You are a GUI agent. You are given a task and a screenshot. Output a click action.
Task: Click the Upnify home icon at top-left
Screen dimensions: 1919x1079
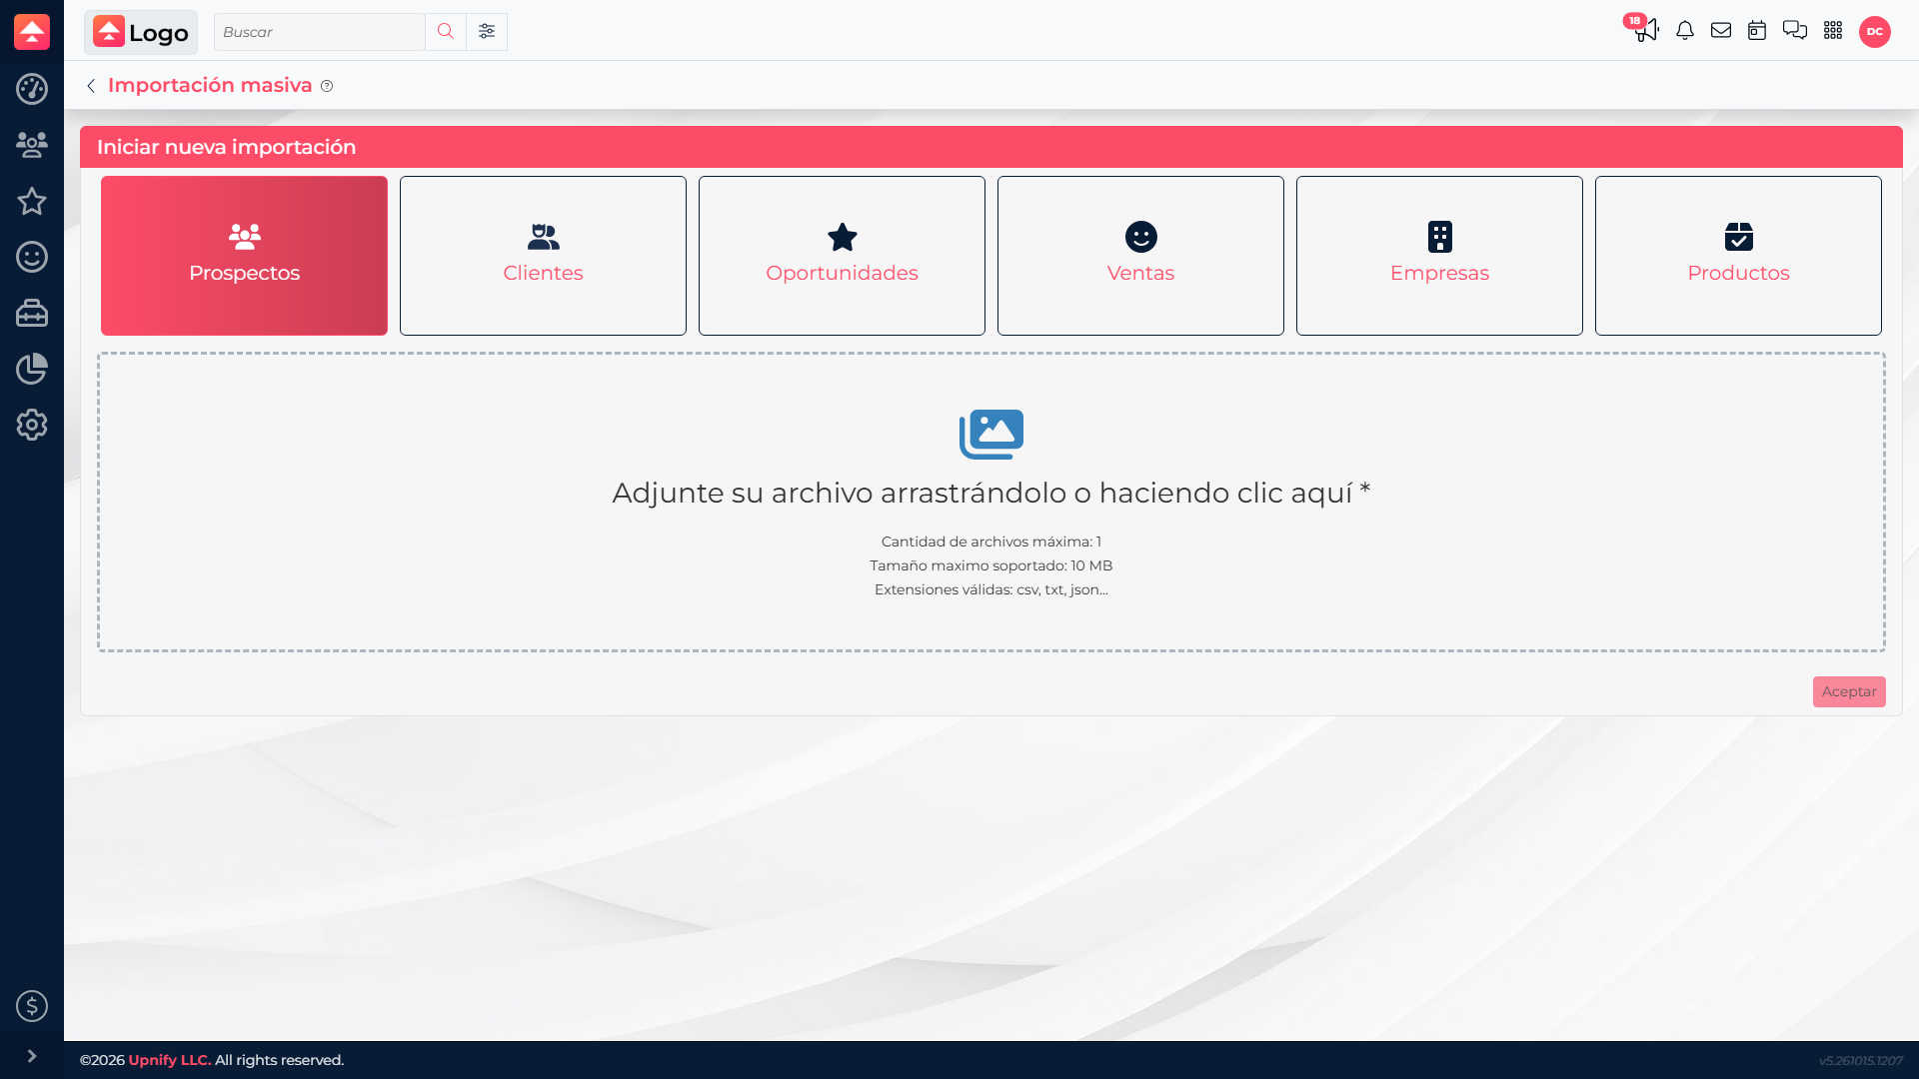coord(32,32)
